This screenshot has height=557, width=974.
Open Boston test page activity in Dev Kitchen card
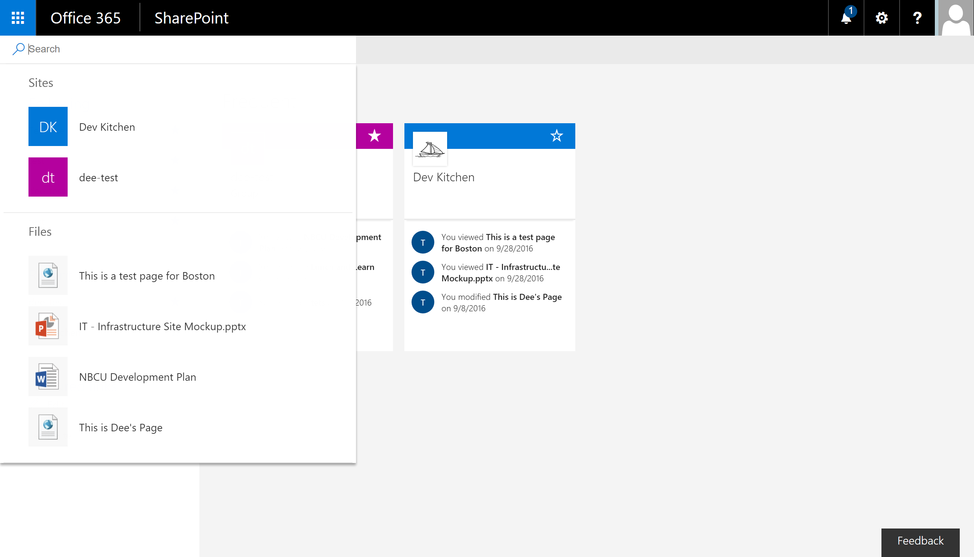point(498,243)
